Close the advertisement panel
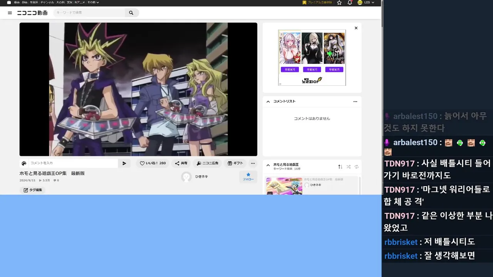Viewport: 493px width, 277px height. pyautogui.click(x=356, y=28)
